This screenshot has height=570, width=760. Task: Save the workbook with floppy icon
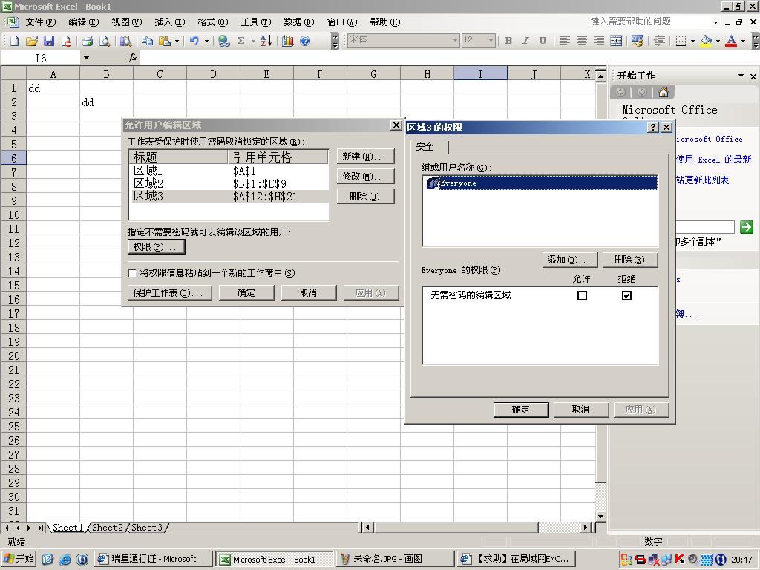click(x=49, y=42)
